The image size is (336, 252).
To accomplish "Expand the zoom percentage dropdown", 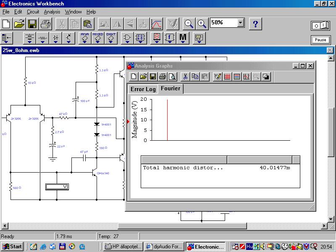I will point(241,23).
